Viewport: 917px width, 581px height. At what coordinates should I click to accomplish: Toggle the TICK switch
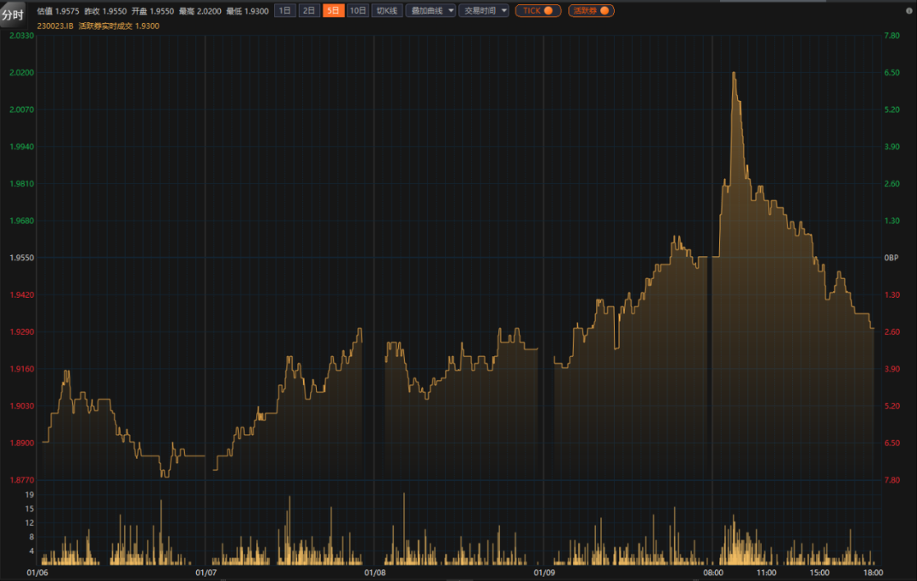(537, 11)
